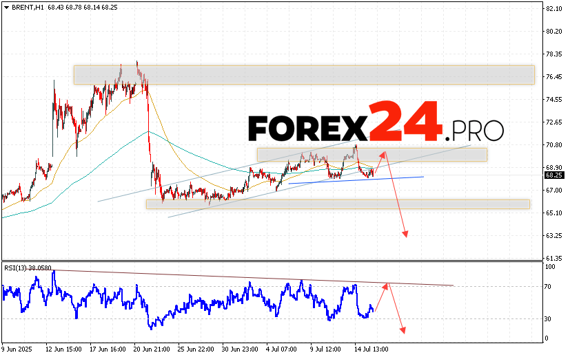The width and height of the screenshot is (570, 357).
Task: Click the upward red arrowhead in RSI panel
Action: [387, 285]
